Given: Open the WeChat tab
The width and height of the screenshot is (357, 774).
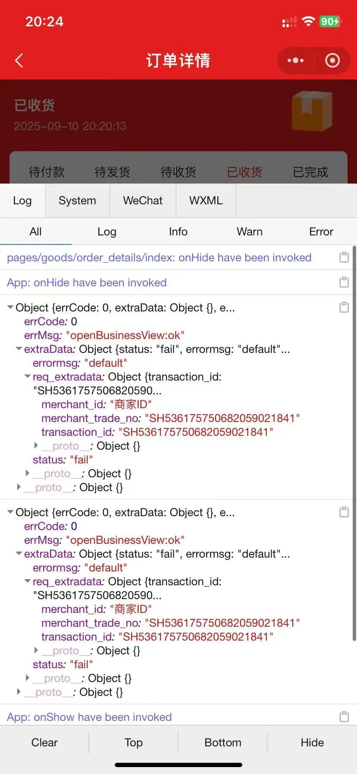Looking at the screenshot, I should pos(143,200).
